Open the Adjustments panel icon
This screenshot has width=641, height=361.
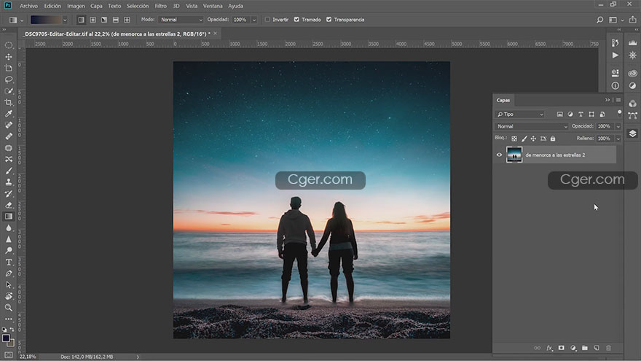[633, 85]
